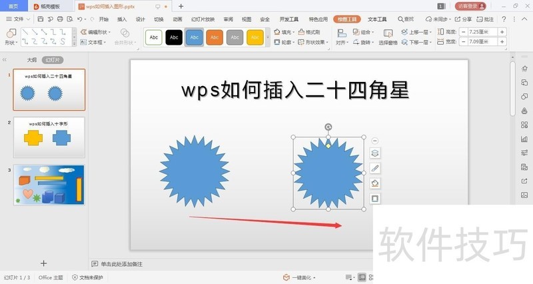Click the Help question mark icon
533x284 pixels.
point(504,19)
